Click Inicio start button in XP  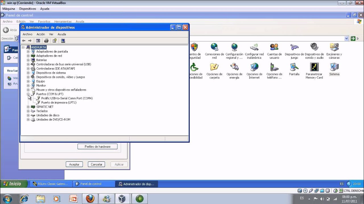14,184
